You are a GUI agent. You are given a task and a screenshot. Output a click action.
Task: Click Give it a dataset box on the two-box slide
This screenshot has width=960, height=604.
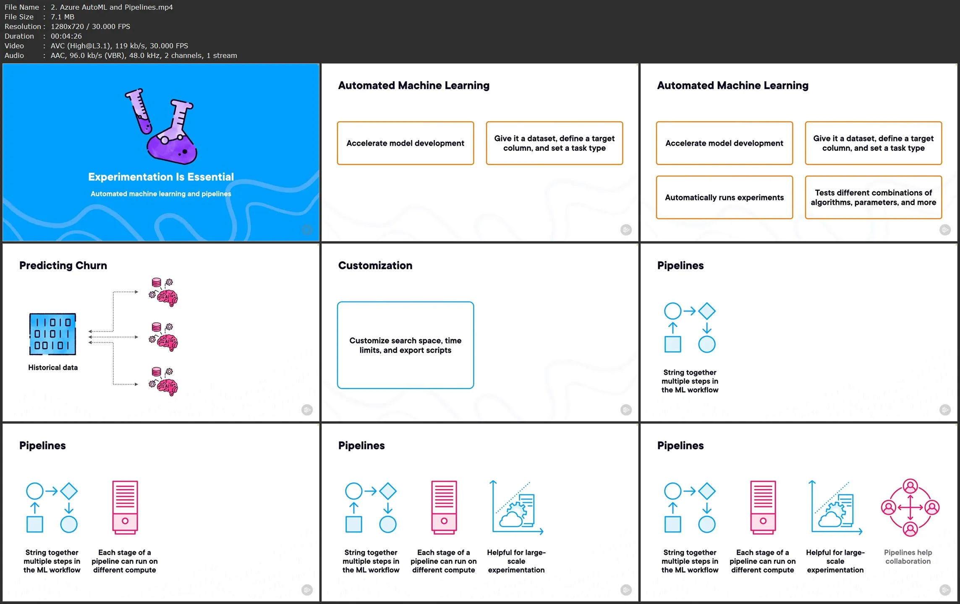coord(554,143)
